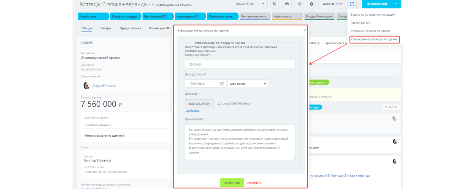Expand the Мое время timezone dropdown

(x=248, y=84)
